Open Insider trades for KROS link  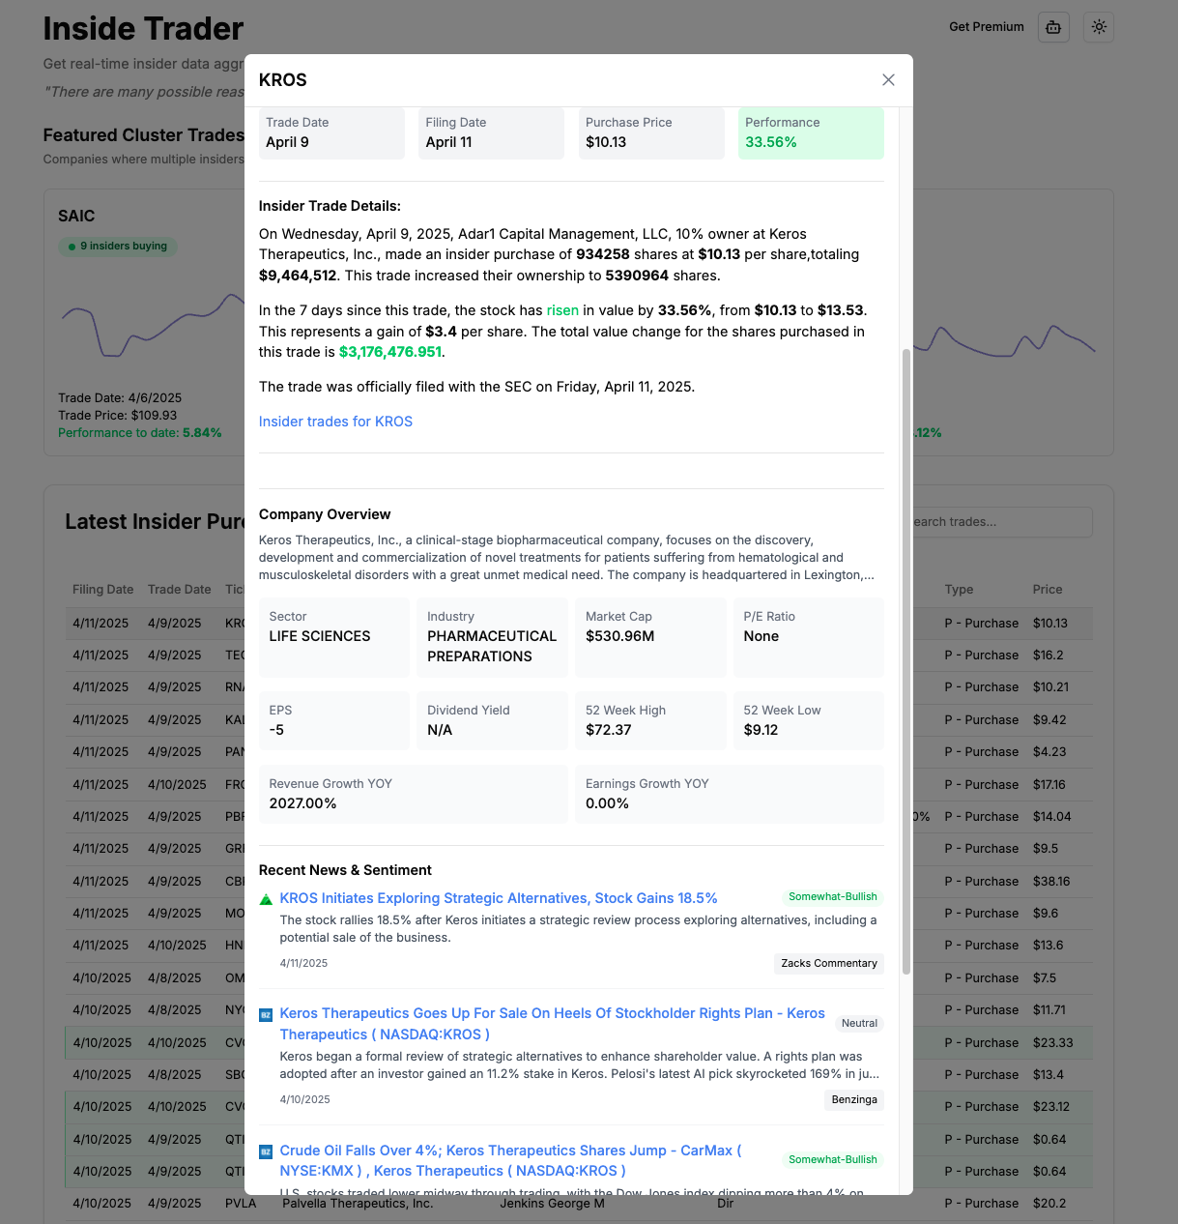tap(335, 422)
